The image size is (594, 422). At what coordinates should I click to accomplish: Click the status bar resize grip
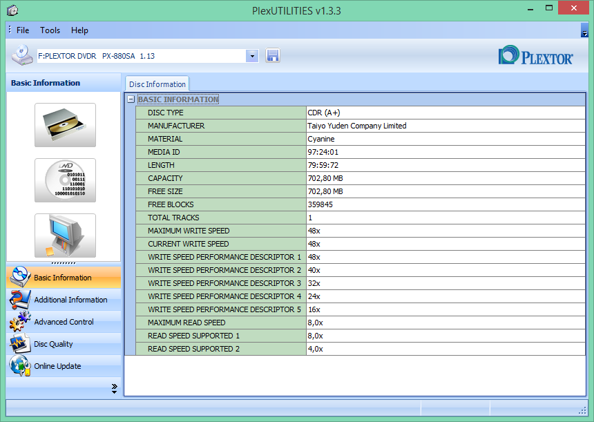(x=582, y=411)
